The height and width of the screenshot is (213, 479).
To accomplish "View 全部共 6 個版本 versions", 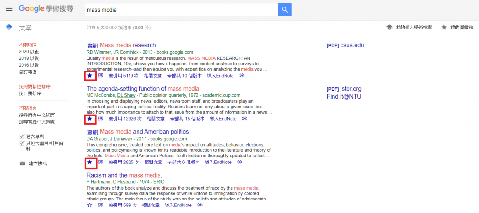I will click(x=183, y=162).
